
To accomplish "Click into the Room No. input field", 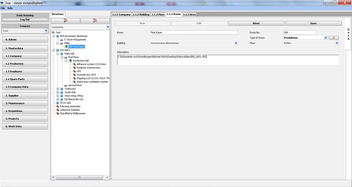I will pos(300,33).
